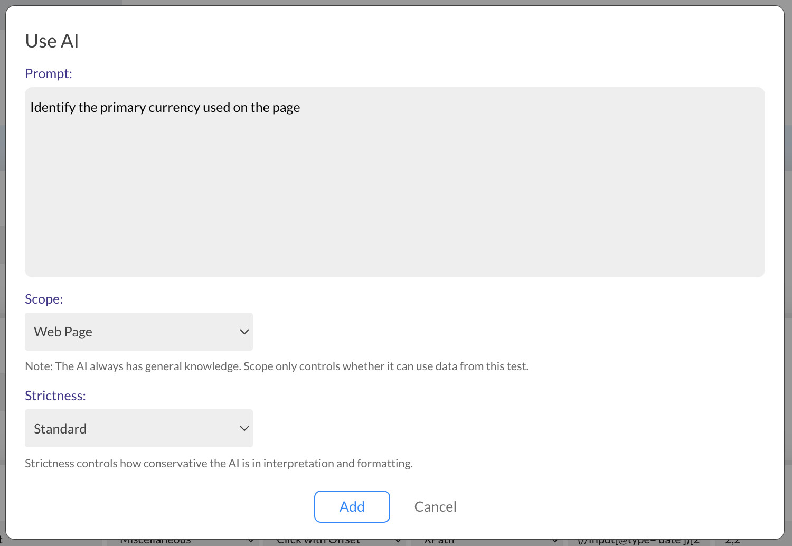Screen dimensions: 792x546
Task: Click the Scope dropdown chevron arrow
Action: pos(244,332)
